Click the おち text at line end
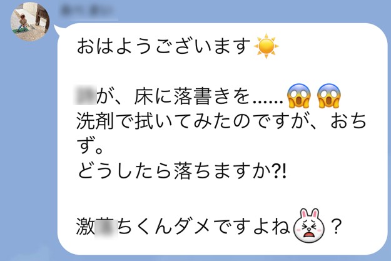The width and height of the screenshot is (391, 261). 348,121
